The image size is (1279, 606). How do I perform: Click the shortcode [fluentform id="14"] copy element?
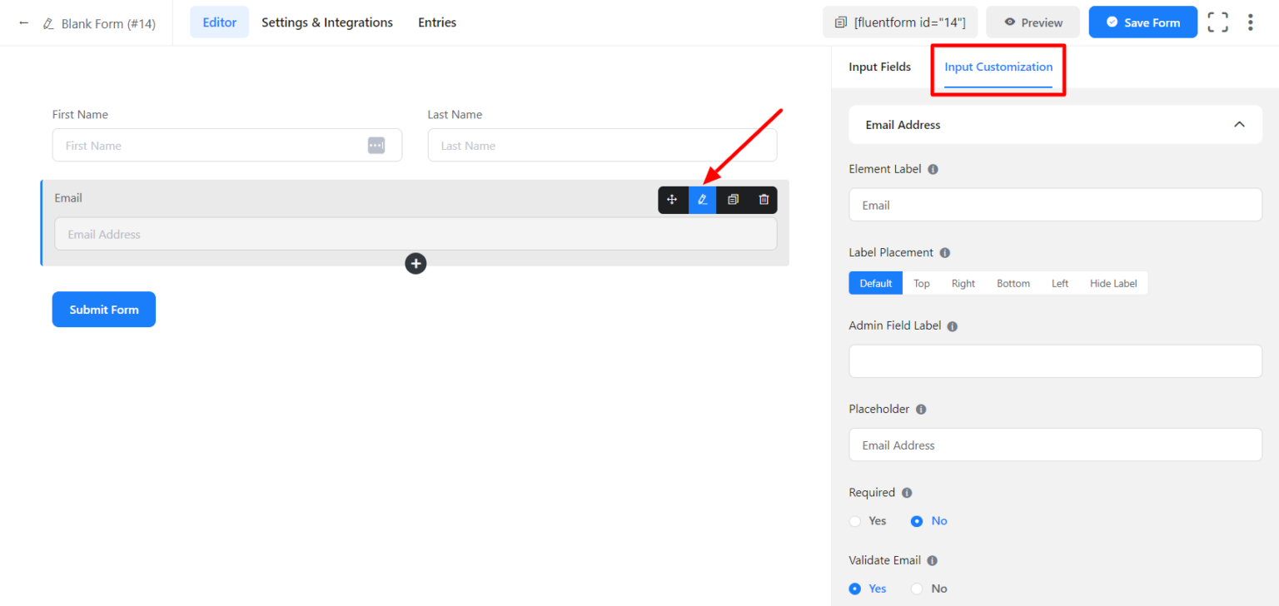click(x=900, y=22)
